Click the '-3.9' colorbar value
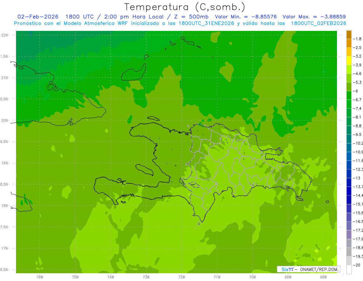 click(x=358, y=65)
